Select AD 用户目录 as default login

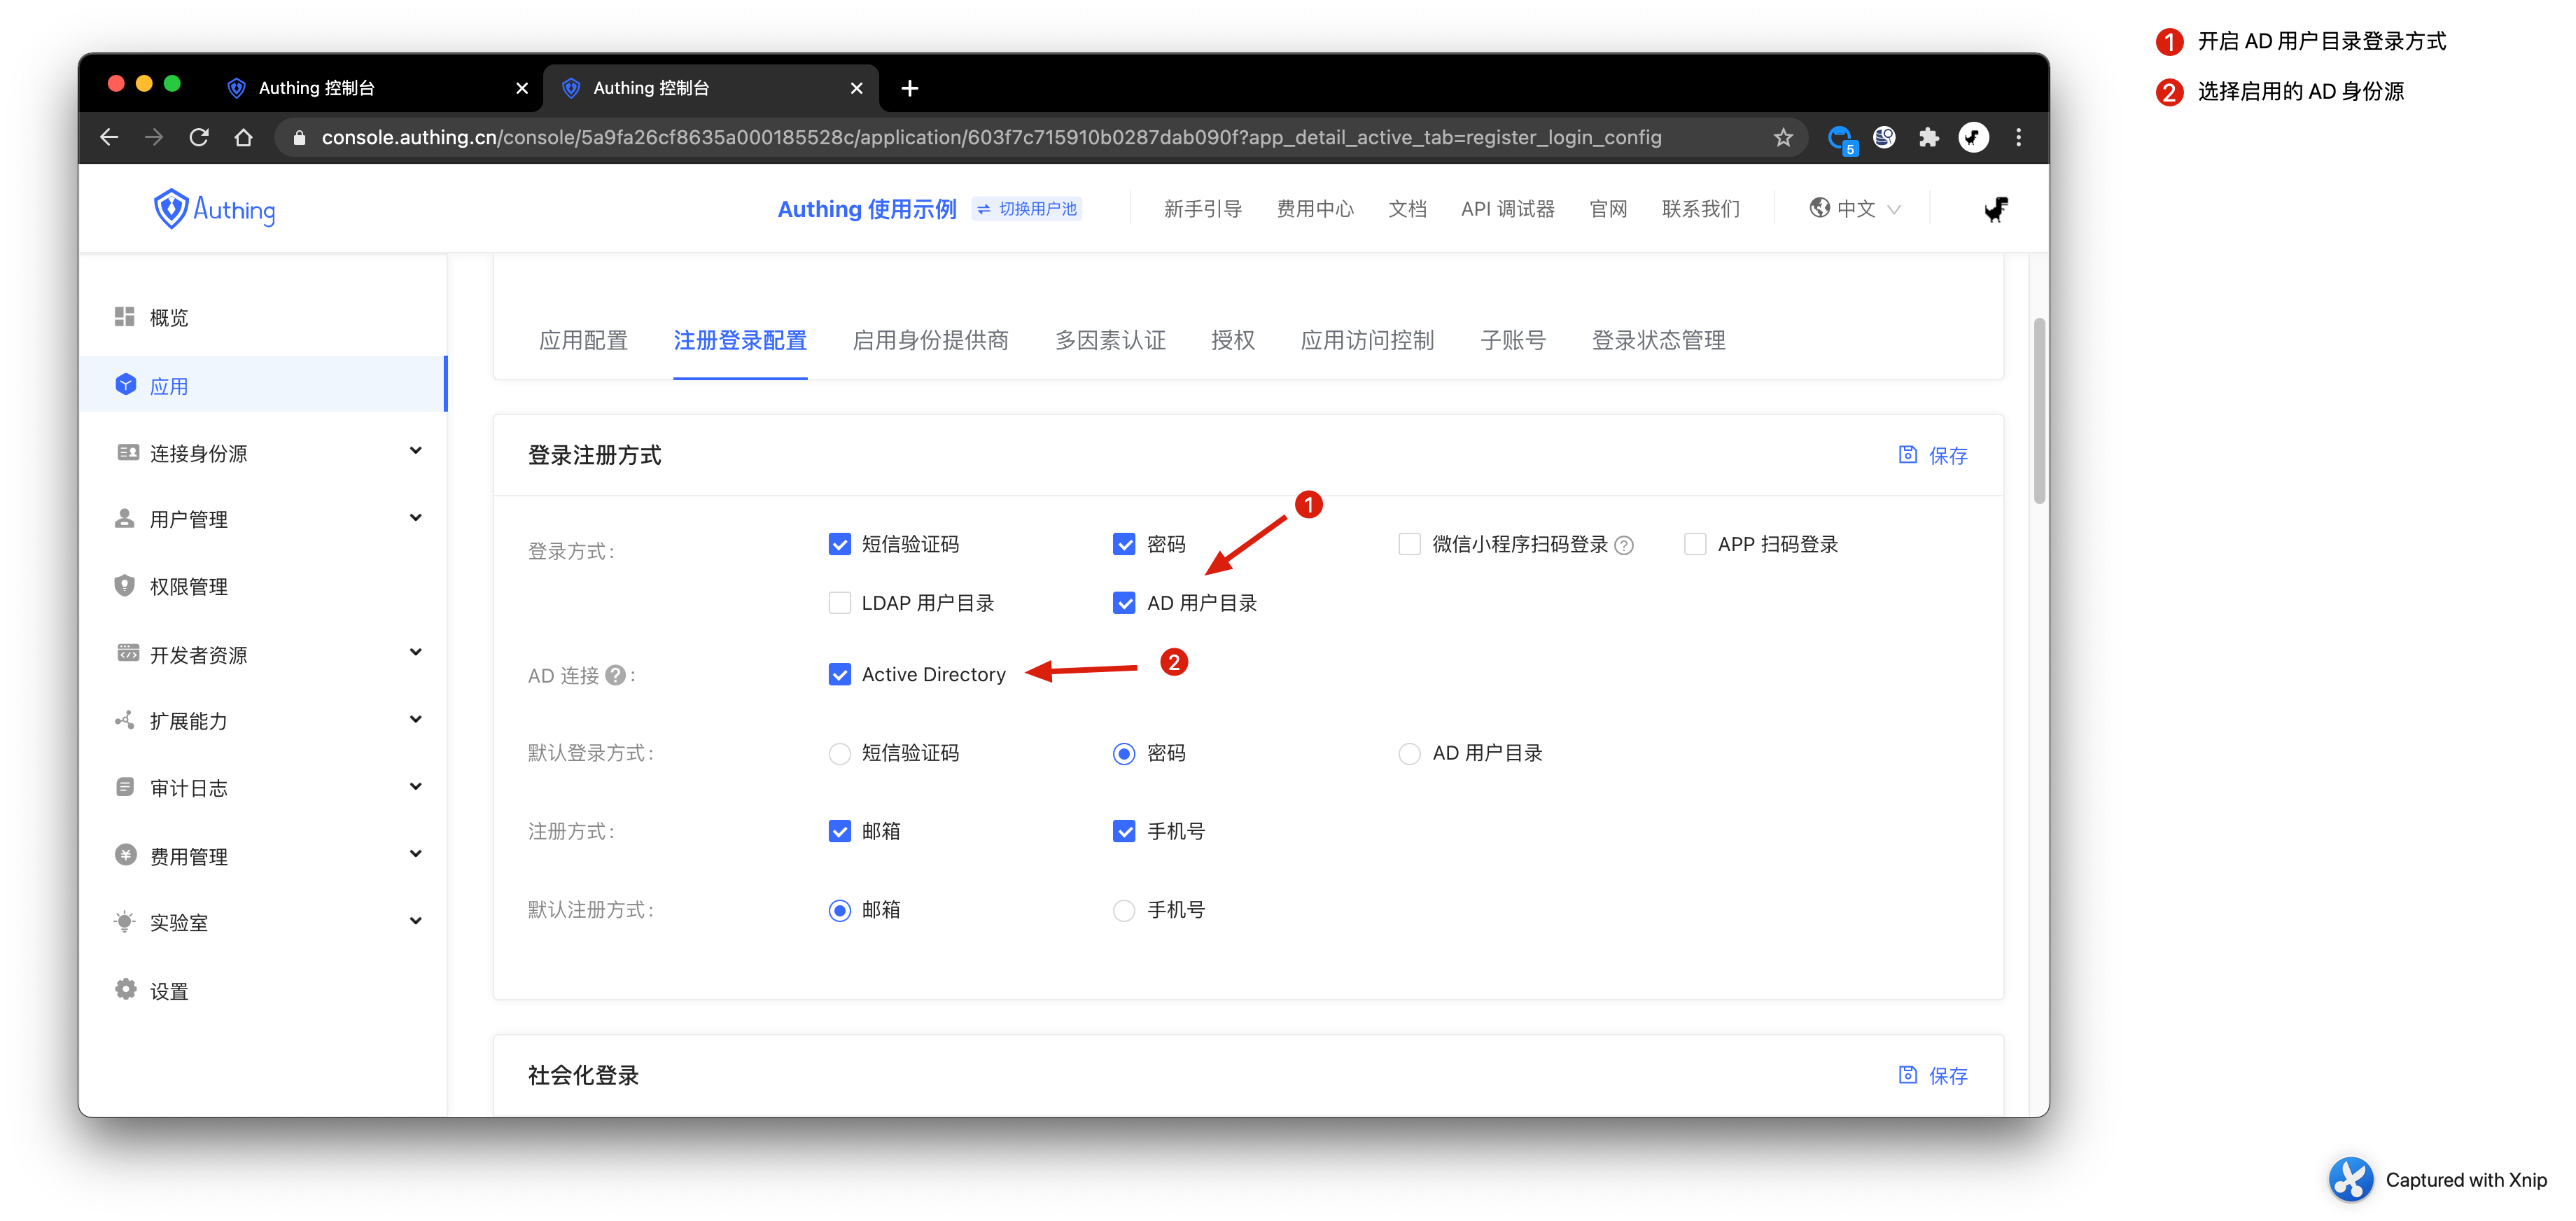coord(1408,753)
